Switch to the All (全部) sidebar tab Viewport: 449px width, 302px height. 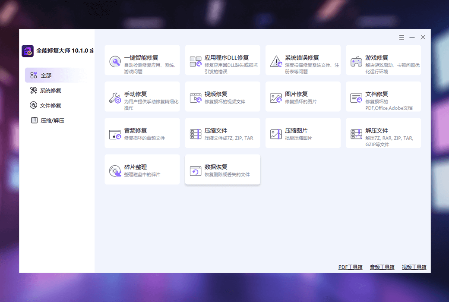coord(46,75)
